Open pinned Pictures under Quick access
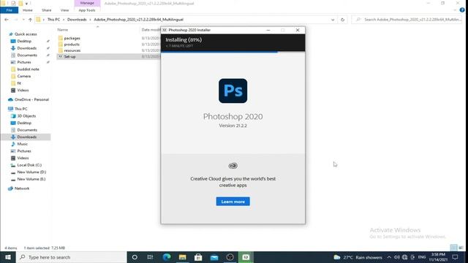This screenshot has width=468, height=263. (24, 62)
